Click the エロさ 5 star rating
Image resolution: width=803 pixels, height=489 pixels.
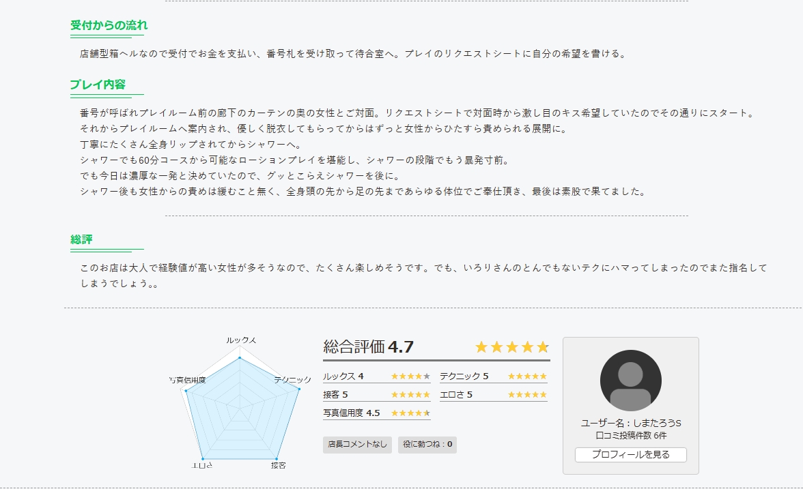tap(527, 395)
